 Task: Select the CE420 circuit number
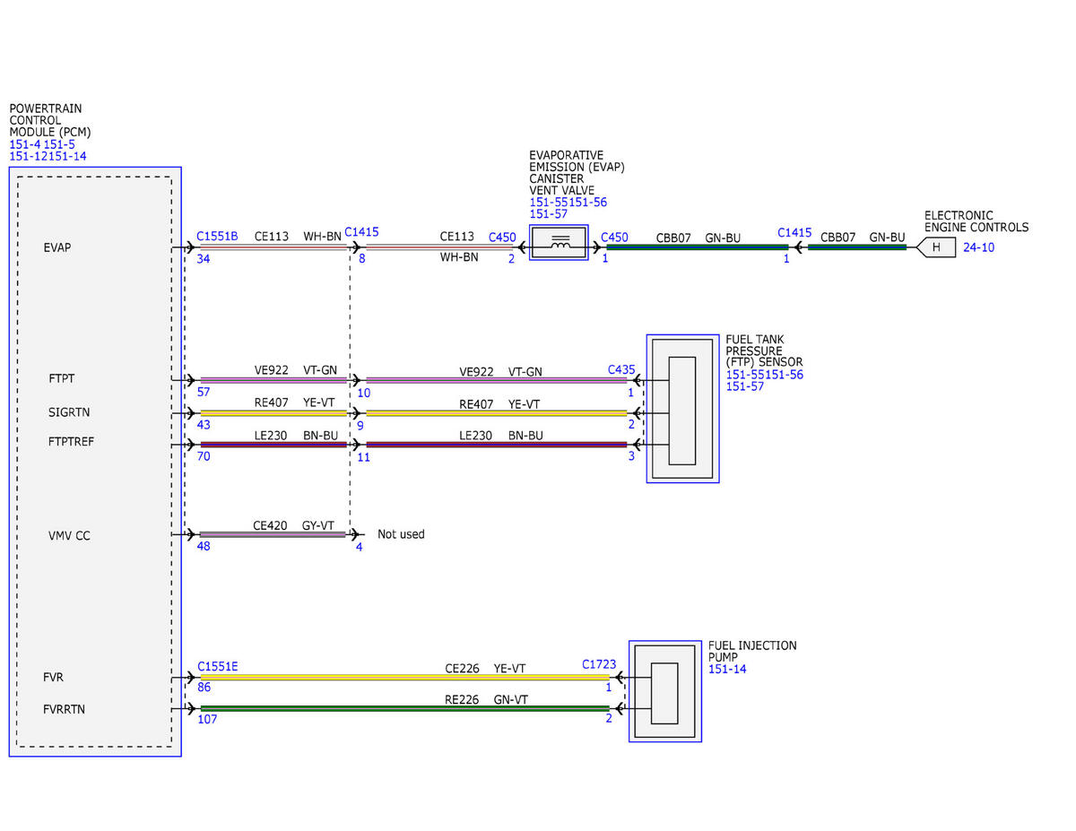tap(271, 525)
